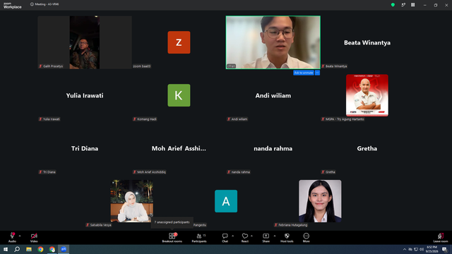
Task: Switch to the Zoom taskbar icon
Action: click(x=64, y=249)
